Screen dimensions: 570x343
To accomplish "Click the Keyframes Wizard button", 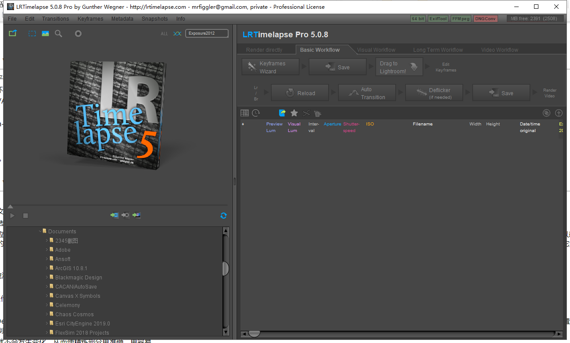I will [270, 67].
